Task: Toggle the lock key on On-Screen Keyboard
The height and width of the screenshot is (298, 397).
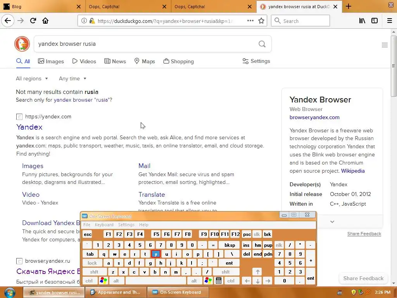Action: pos(92,263)
